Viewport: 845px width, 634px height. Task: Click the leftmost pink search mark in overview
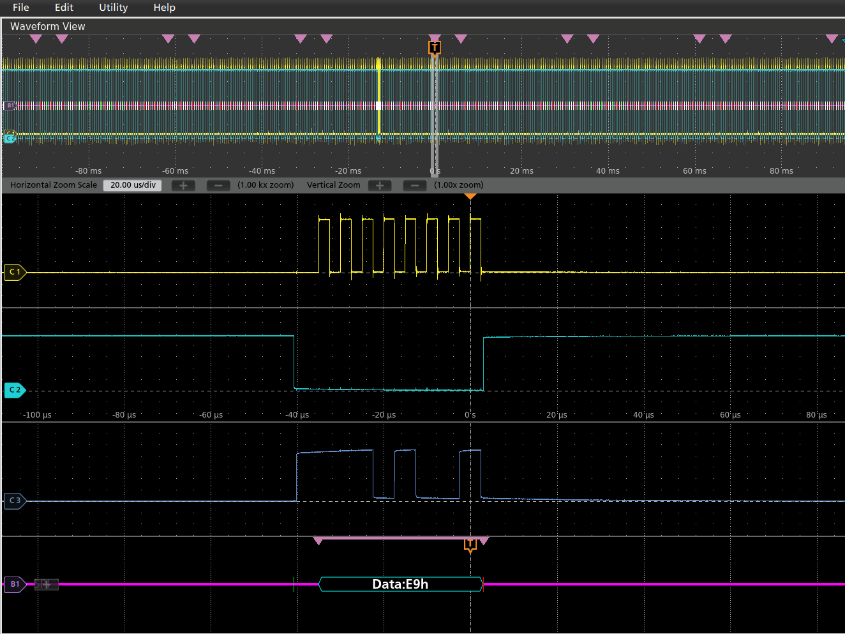[36, 39]
